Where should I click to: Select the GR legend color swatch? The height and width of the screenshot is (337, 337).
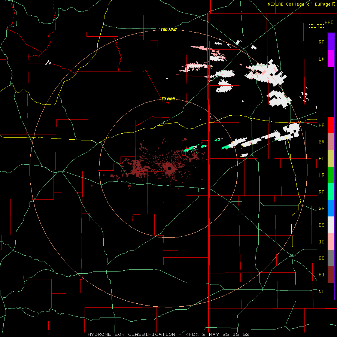click(331, 142)
